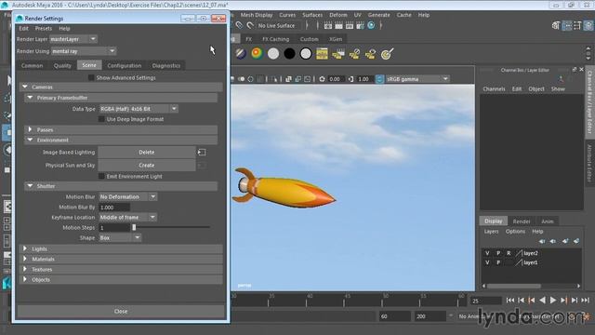Create Physical Sun and Sky

(x=147, y=166)
